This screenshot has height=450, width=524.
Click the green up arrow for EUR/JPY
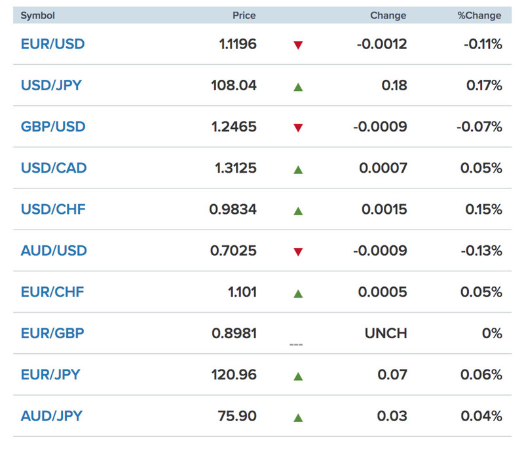coord(298,376)
